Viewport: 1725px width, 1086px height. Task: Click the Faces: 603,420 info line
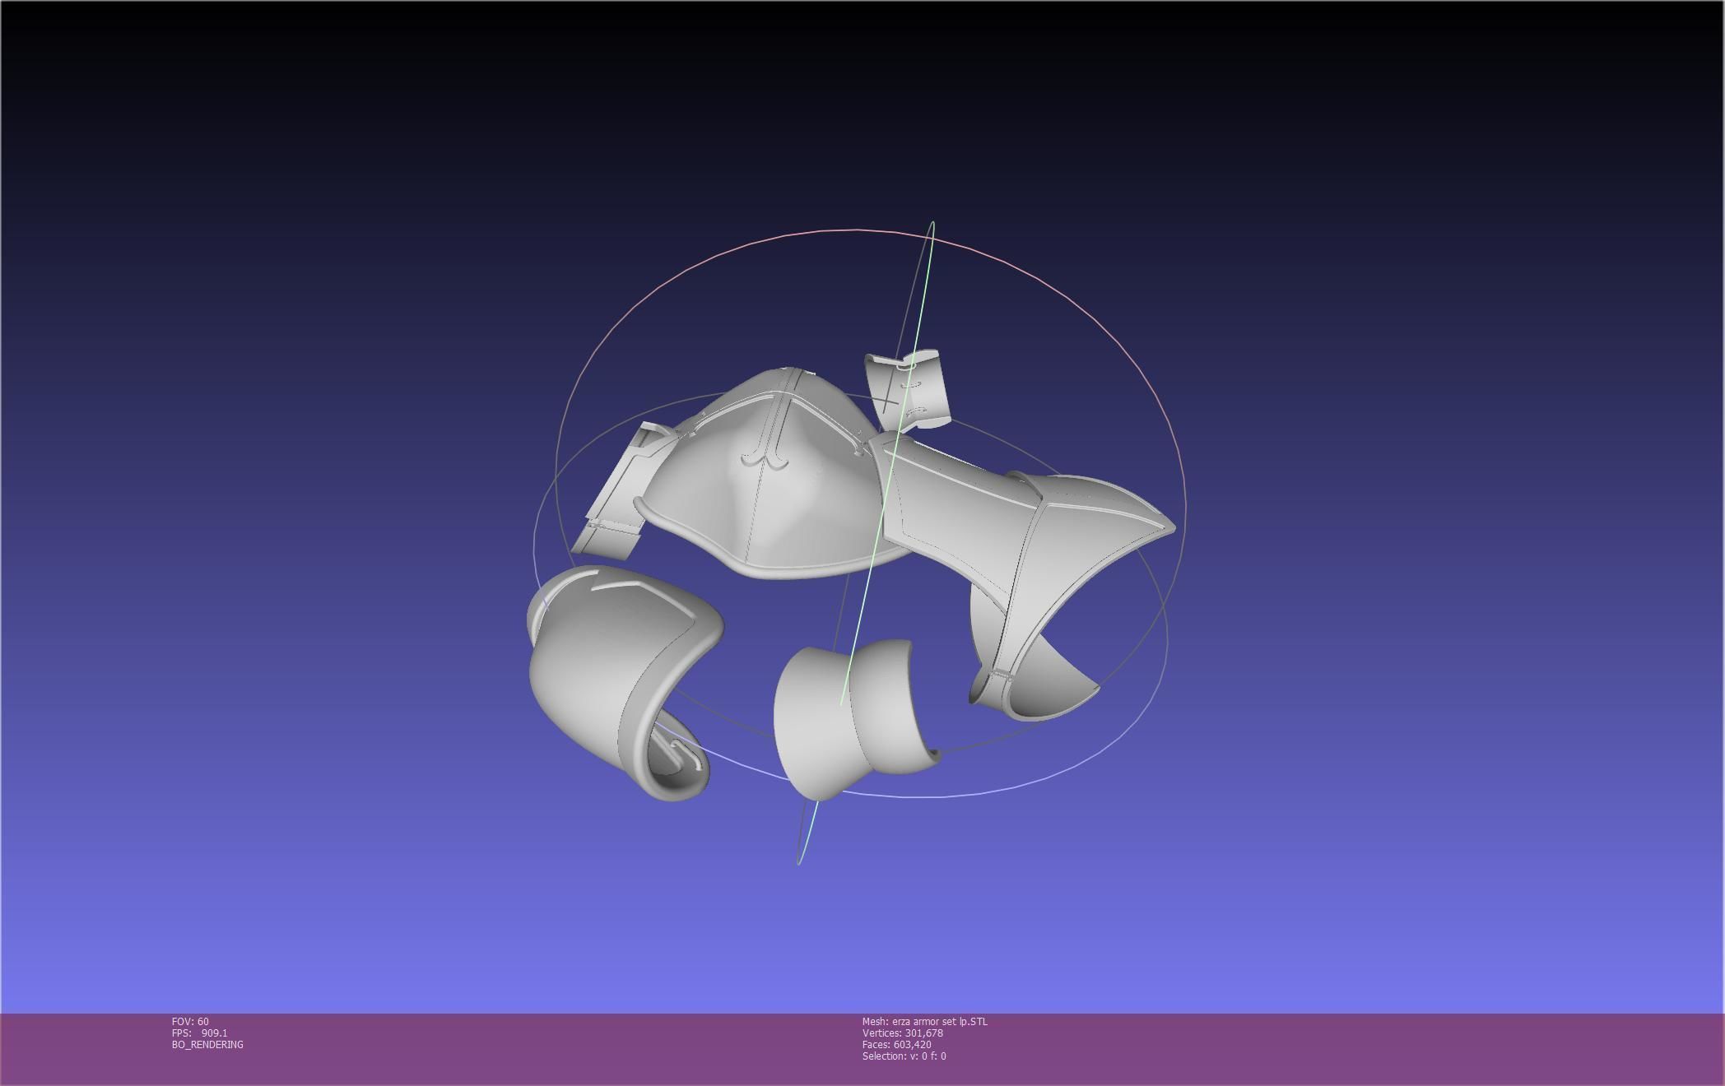point(896,1045)
